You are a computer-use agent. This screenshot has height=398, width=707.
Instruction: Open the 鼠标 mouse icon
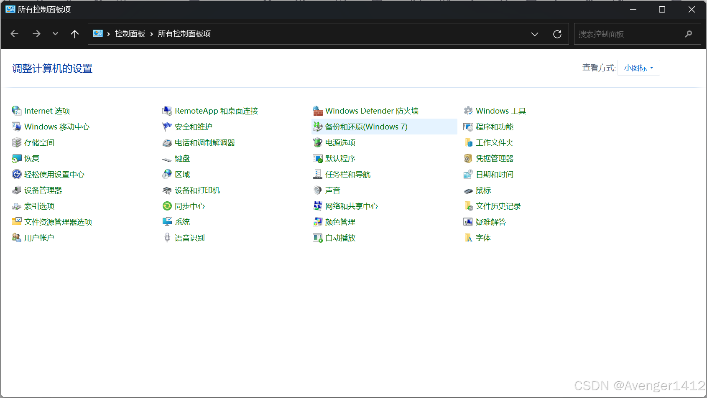(468, 190)
